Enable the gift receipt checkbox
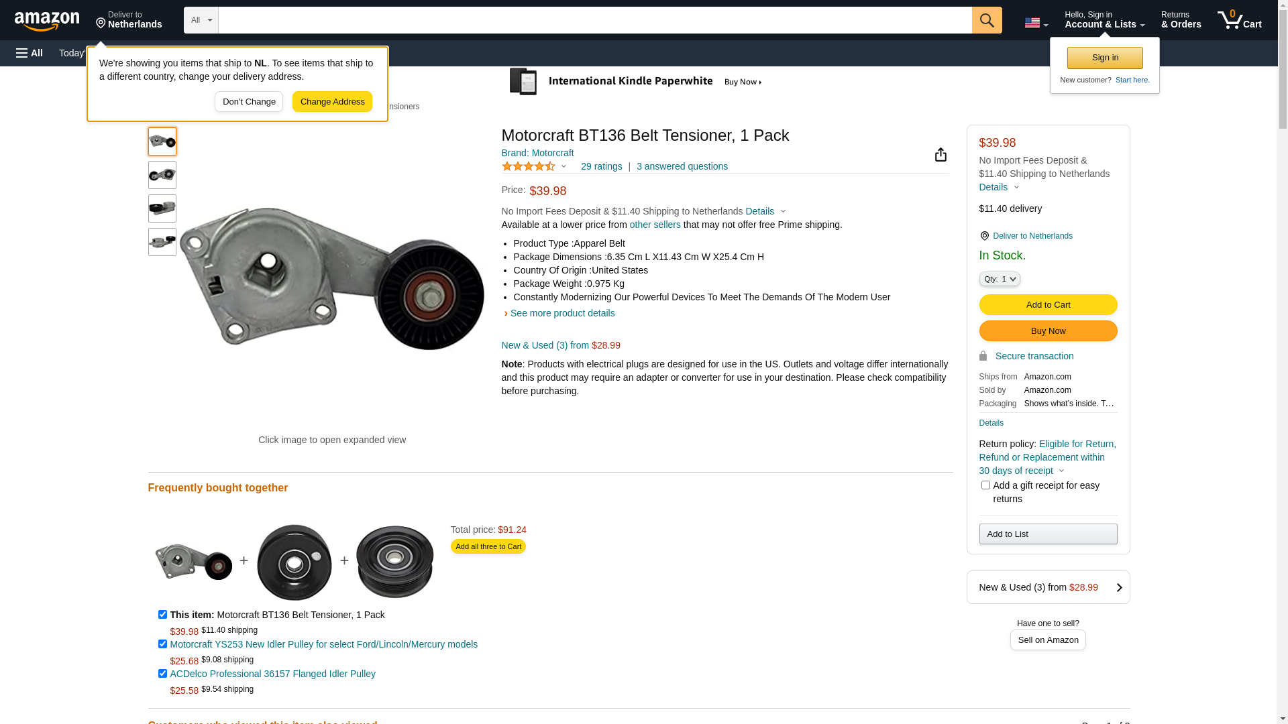The image size is (1288, 724). tap(985, 485)
